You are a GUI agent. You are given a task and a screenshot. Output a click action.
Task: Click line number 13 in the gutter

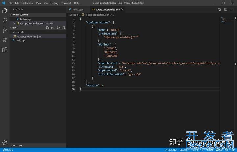(x=73, y=63)
